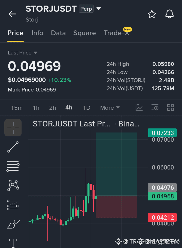Click the 24h Low value 0.04266
The width and height of the screenshot is (182, 248).
pos(163,72)
